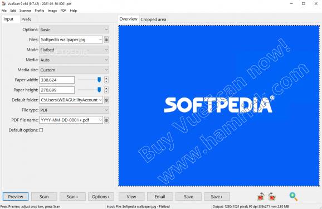Open the Scanner menu
Screen dimensions: 322x209
tap(25, 11)
